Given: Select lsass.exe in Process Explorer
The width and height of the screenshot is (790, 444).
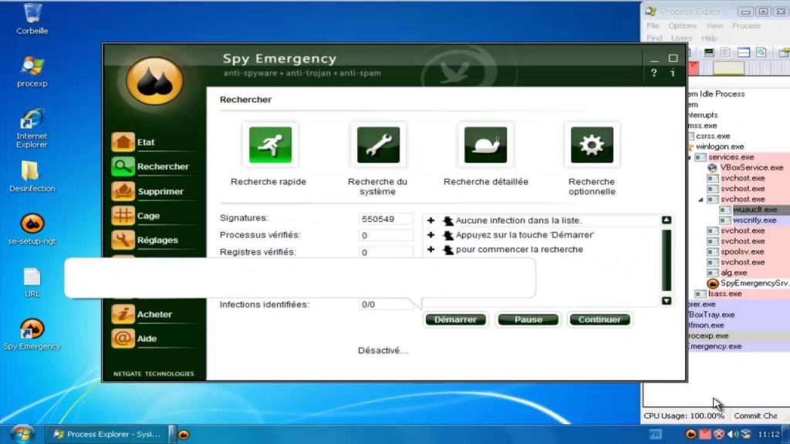Looking at the screenshot, I should (x=724, y=294).
